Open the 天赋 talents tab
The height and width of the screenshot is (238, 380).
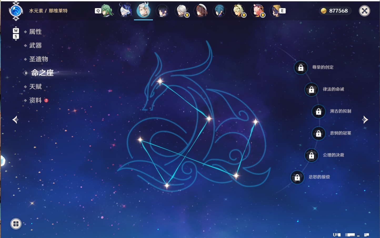[x=35, y=87]
